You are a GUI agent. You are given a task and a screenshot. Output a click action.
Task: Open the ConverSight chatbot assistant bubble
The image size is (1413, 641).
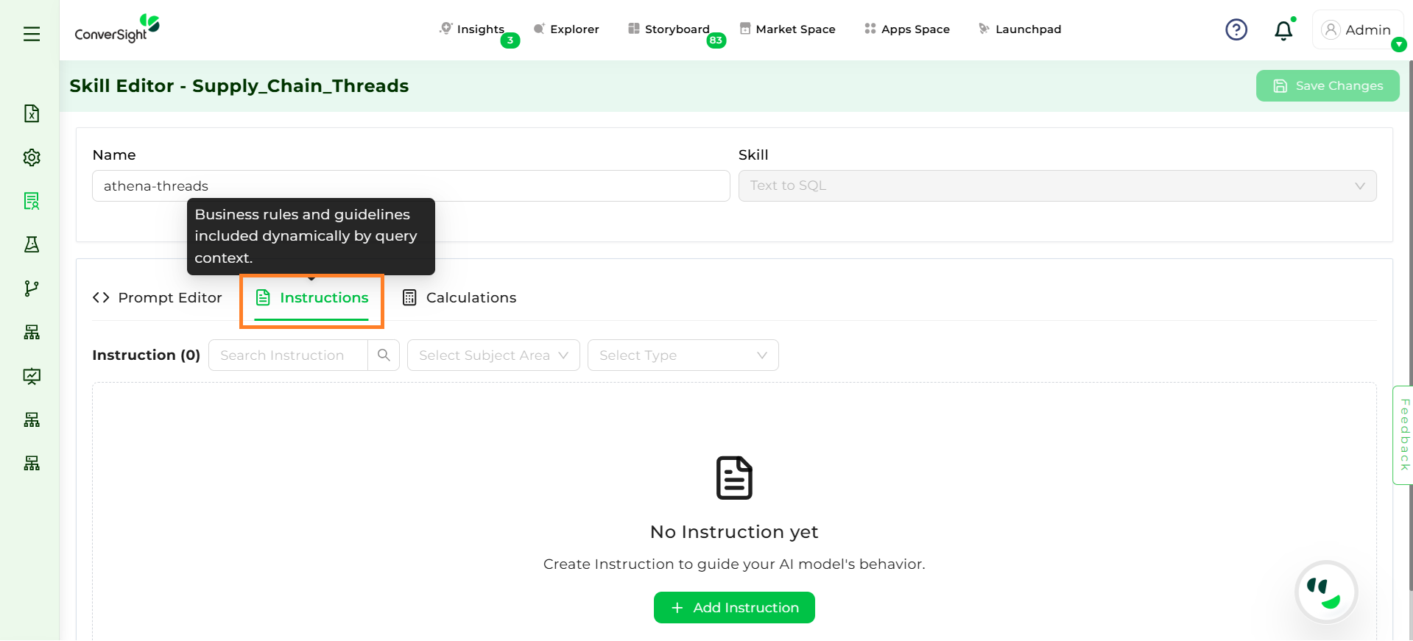(1325, 592)
